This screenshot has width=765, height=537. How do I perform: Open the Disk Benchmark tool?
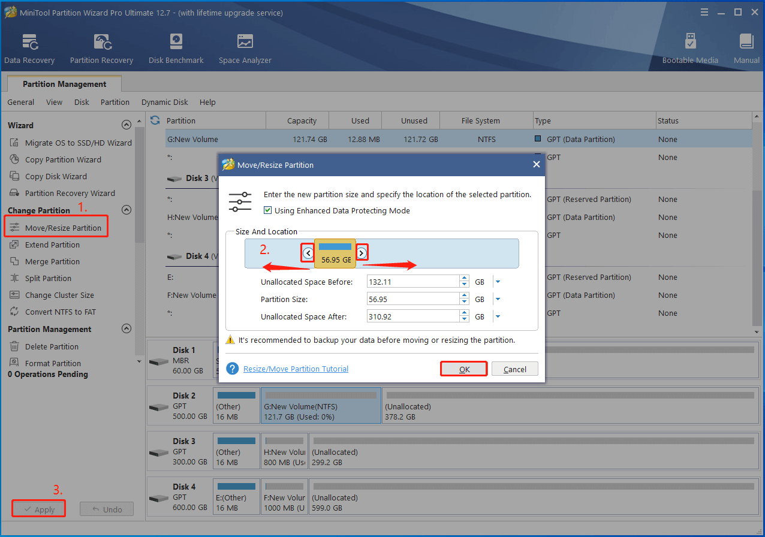pos(176,48)
